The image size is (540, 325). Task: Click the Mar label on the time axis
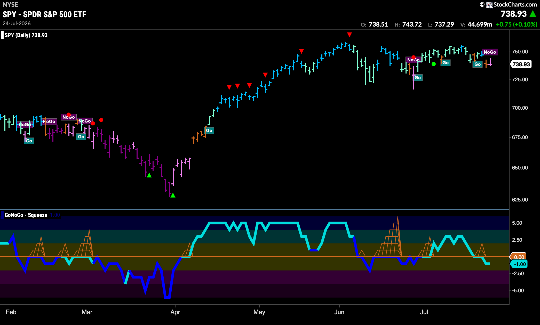click(87, 312)
